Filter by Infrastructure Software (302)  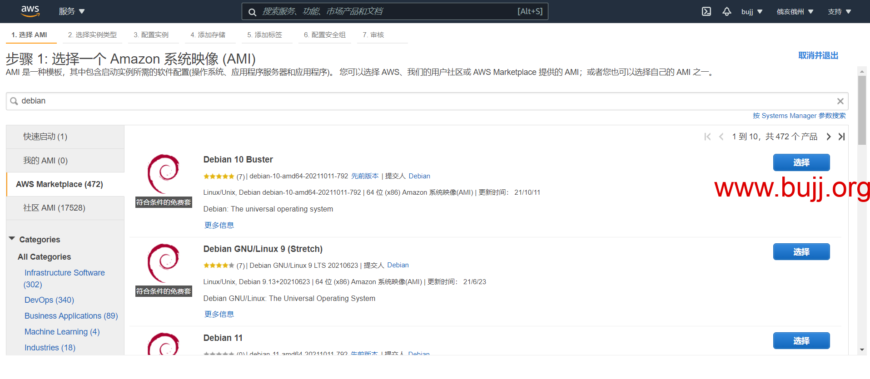click(65, 278)
